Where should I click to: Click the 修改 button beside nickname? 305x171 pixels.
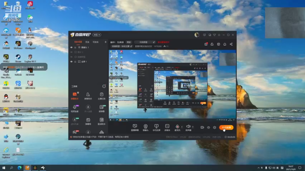click(129, 42)
